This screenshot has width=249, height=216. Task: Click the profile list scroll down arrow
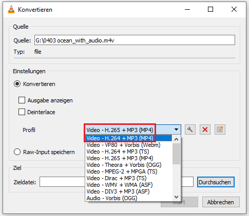176,197
